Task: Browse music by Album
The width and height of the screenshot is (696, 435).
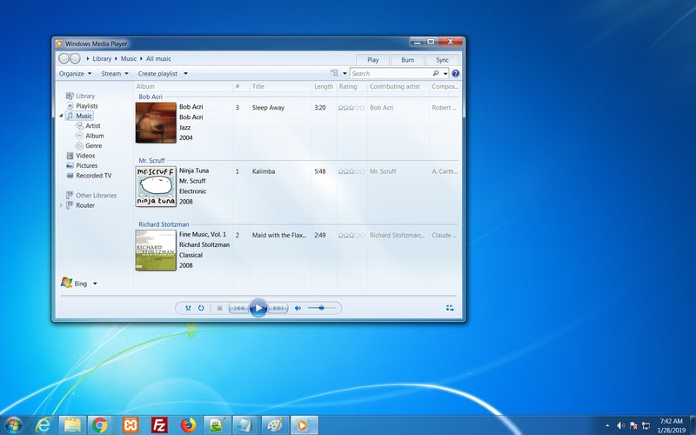Action: [90, 136]
